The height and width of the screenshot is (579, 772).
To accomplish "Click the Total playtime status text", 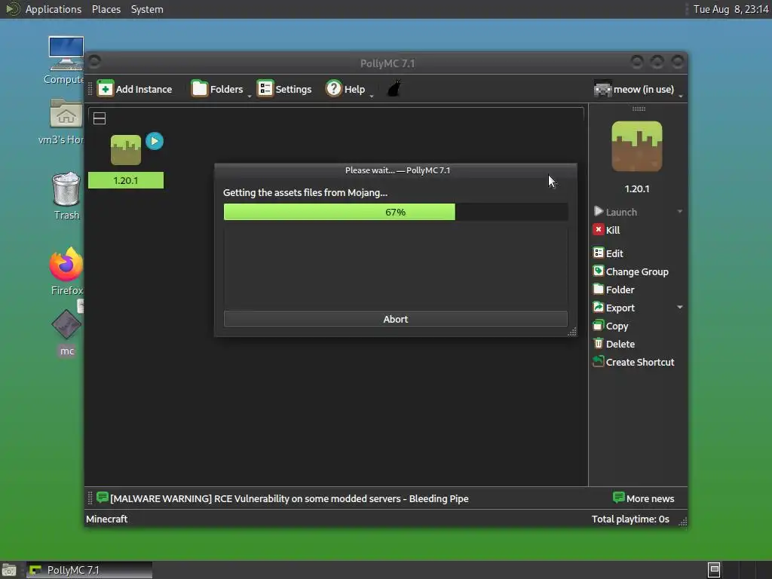I will [x=630, y=519].
